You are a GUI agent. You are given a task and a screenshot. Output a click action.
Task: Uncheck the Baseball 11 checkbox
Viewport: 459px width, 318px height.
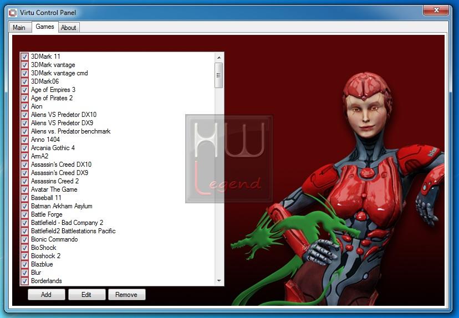point(24,198)
